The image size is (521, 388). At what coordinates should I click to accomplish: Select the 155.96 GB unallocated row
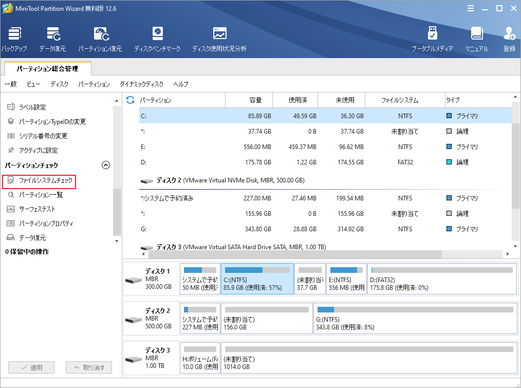pos(325,213)
